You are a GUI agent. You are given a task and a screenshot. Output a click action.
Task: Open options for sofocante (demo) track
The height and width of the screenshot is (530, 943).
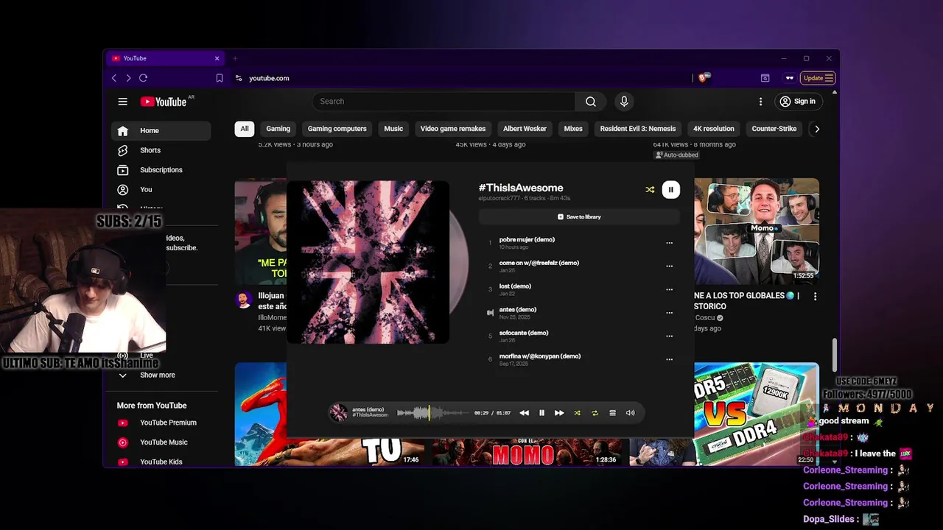pos(669,336)
